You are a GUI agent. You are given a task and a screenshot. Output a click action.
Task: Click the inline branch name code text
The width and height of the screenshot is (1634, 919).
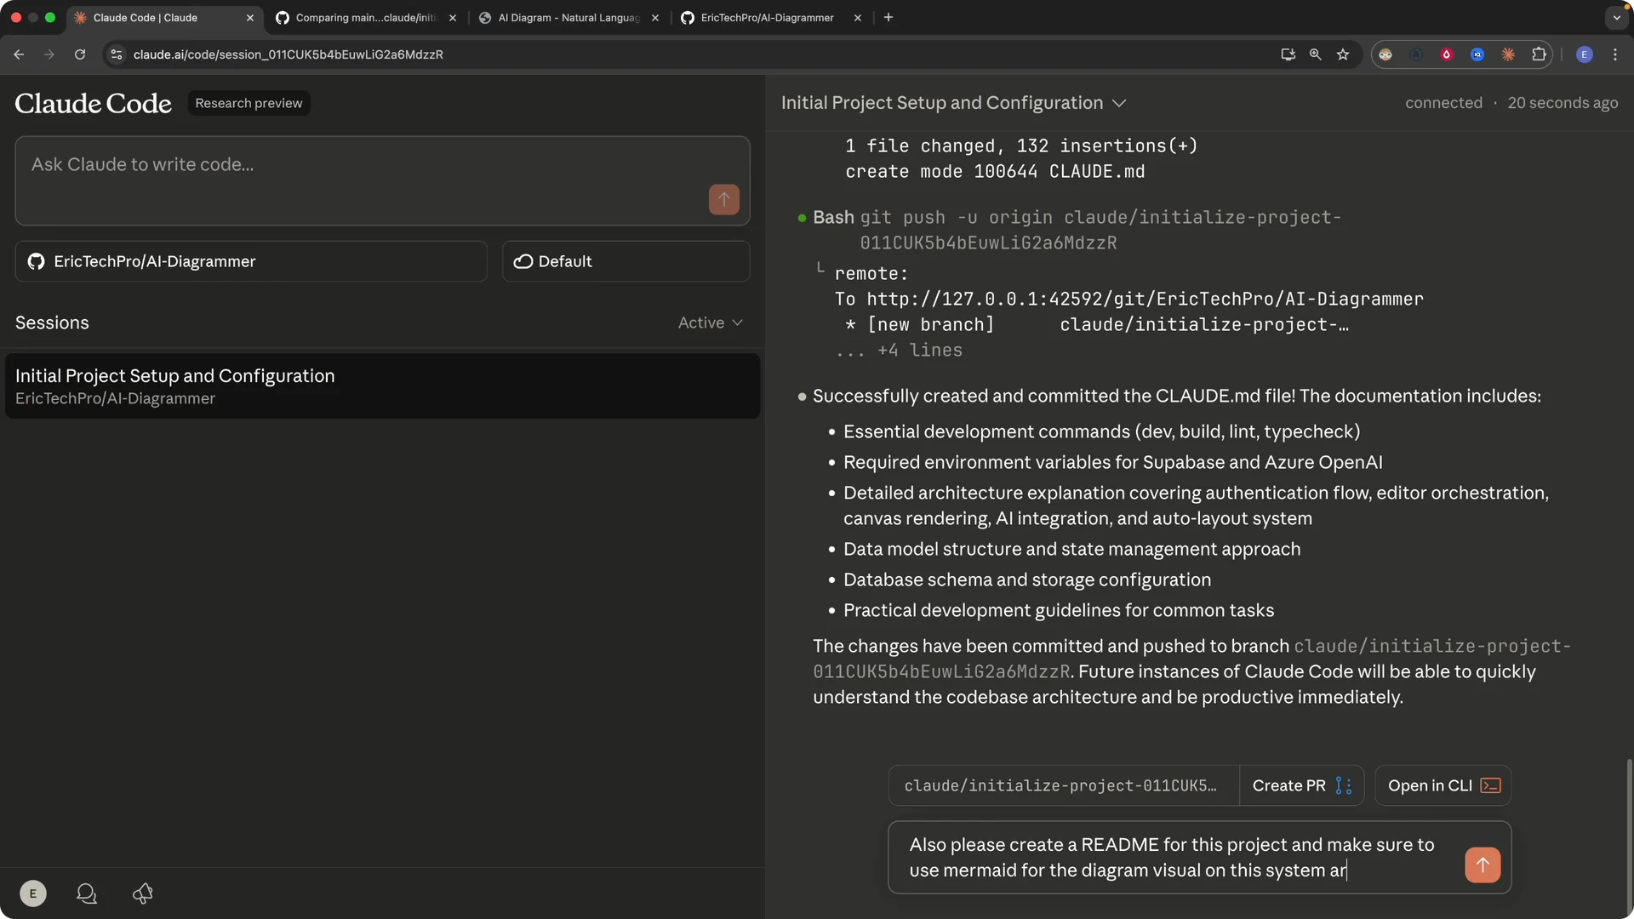click(1191, 659)
